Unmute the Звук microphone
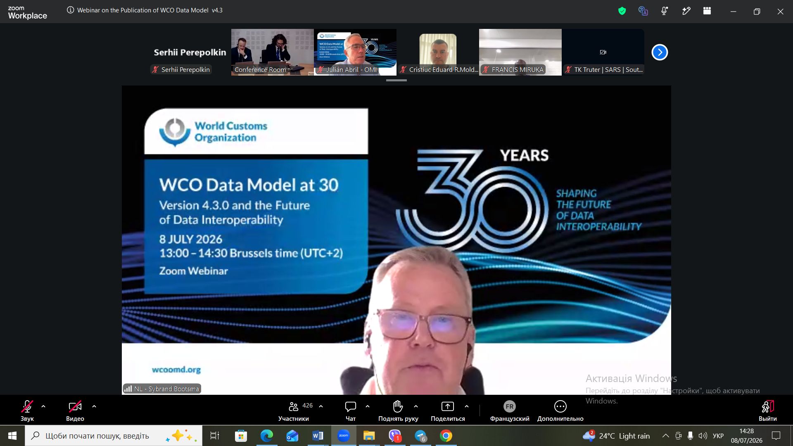 pos(27,411)
